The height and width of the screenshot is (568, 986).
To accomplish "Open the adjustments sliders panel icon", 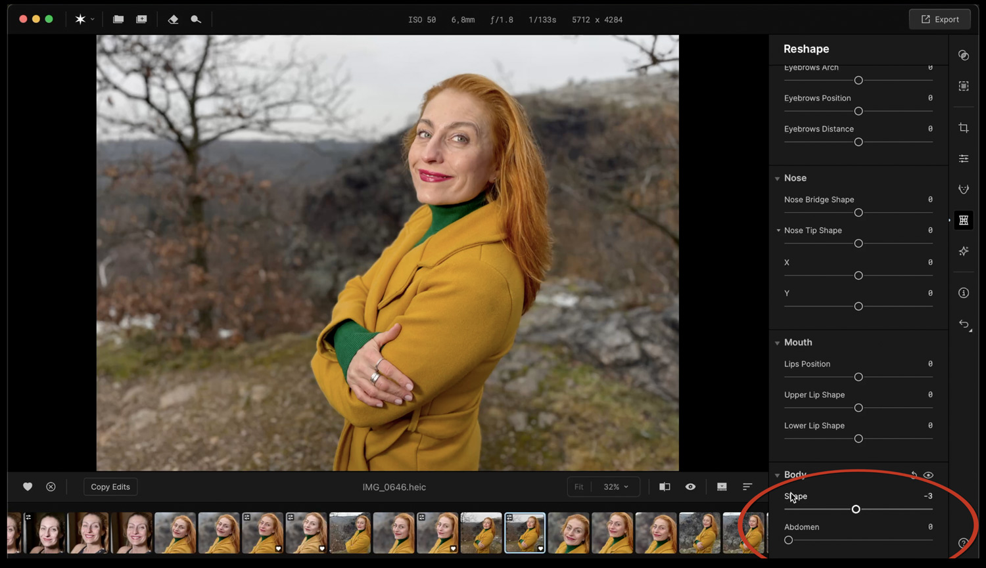I will click(x=964, y=159).
